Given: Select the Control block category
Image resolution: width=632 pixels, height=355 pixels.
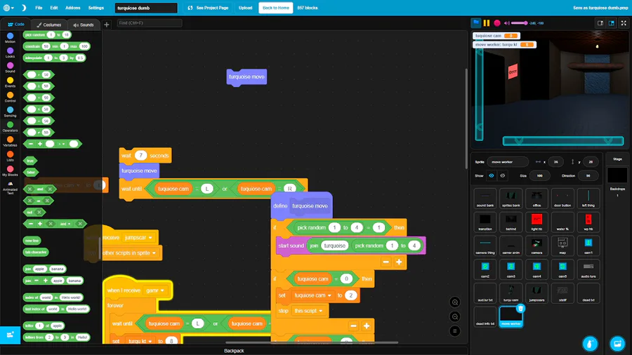Looking at the screenshot, I should click(x=10, y=97).
